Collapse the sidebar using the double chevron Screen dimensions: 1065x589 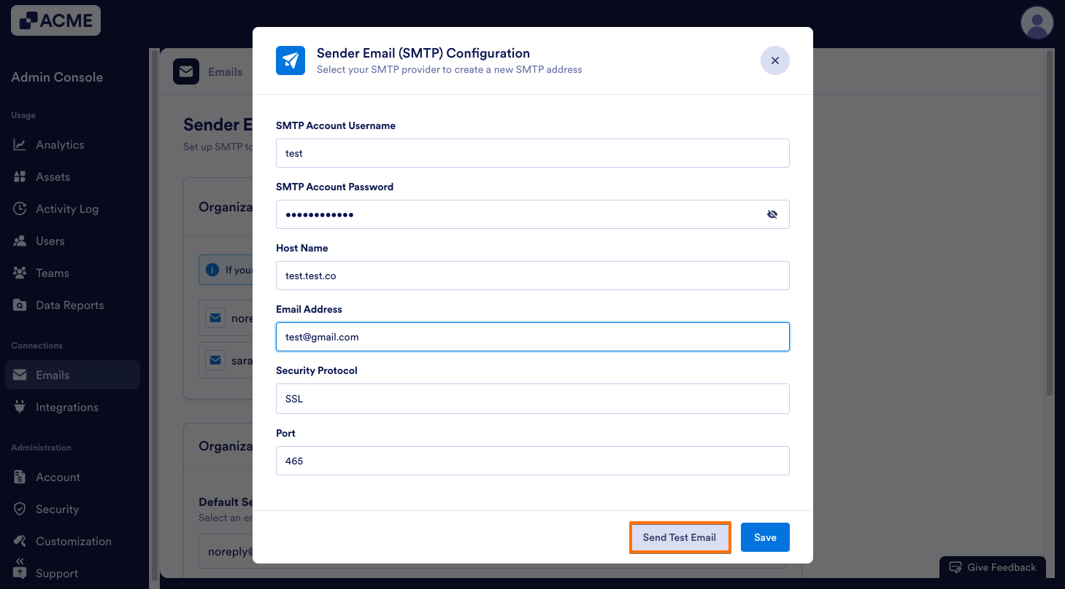[19, 560]
